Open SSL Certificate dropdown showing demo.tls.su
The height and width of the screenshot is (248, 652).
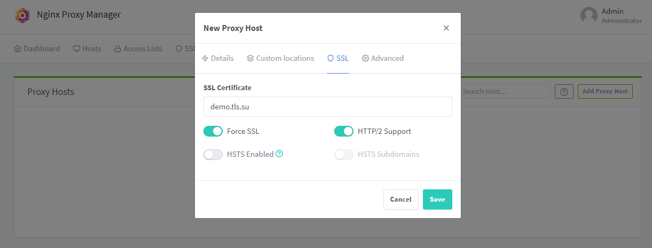coord(328,107)
